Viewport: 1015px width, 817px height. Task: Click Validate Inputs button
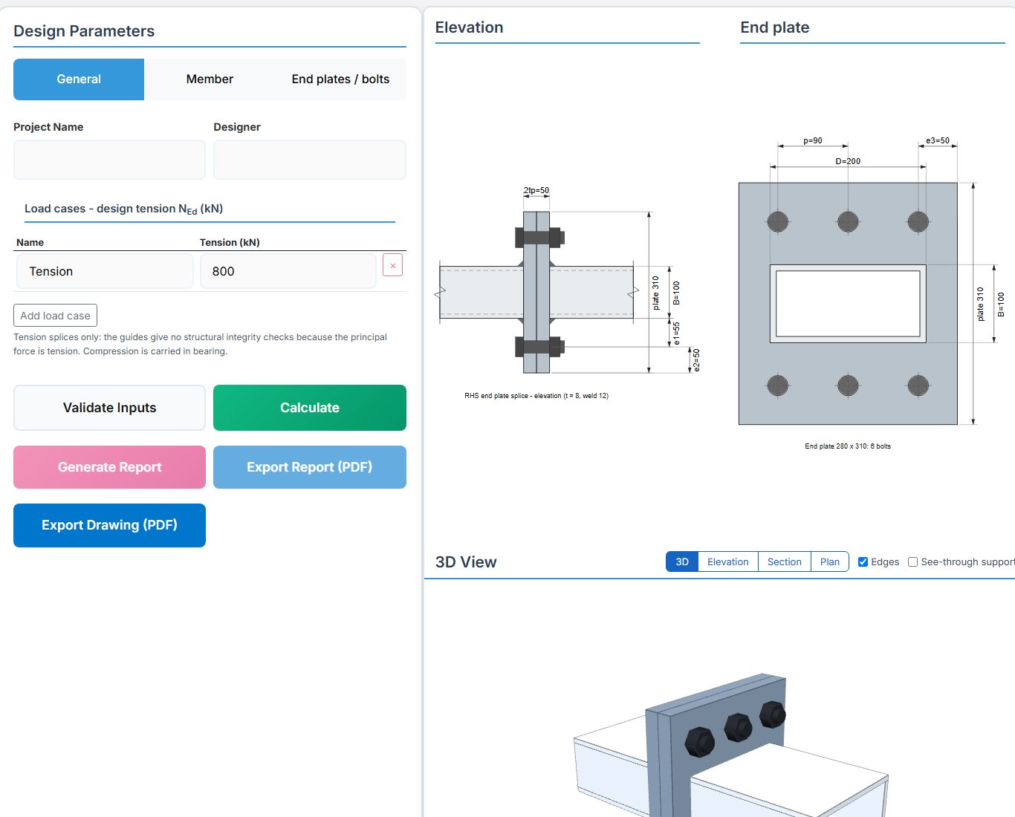pos(109,408)
